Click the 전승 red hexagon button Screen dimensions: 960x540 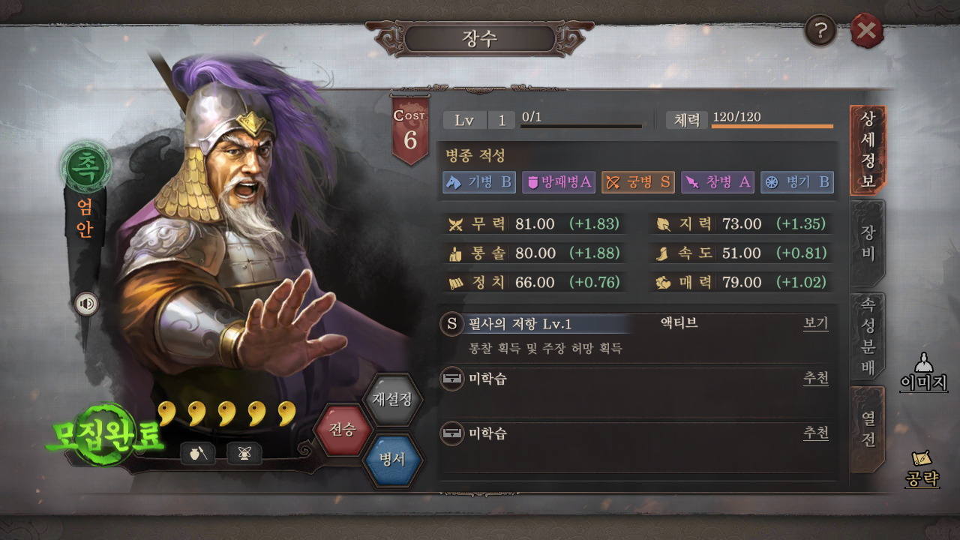coord(343,430)
